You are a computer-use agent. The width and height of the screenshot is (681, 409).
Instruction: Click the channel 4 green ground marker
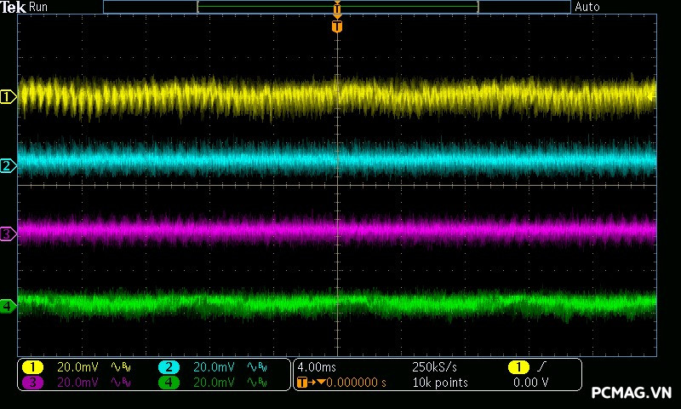[x=8, y=306]
